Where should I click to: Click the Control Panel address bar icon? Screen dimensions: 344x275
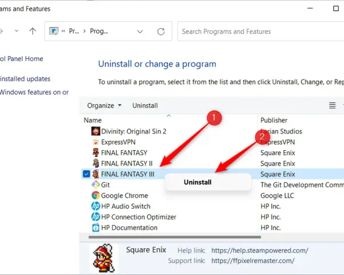coord(54,31)
